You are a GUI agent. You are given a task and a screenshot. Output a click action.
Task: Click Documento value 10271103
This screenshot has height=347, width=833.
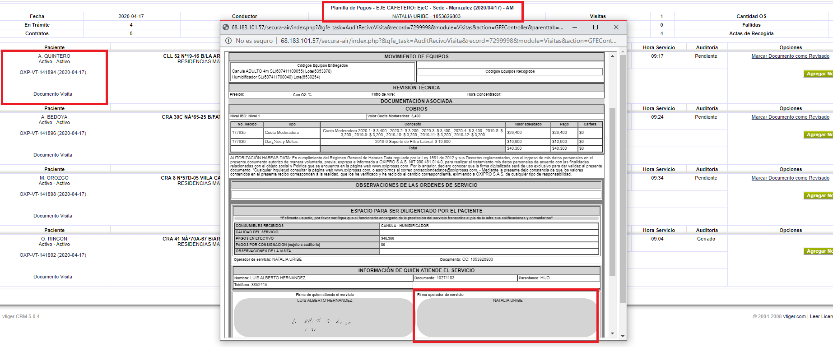pos(445,278)
